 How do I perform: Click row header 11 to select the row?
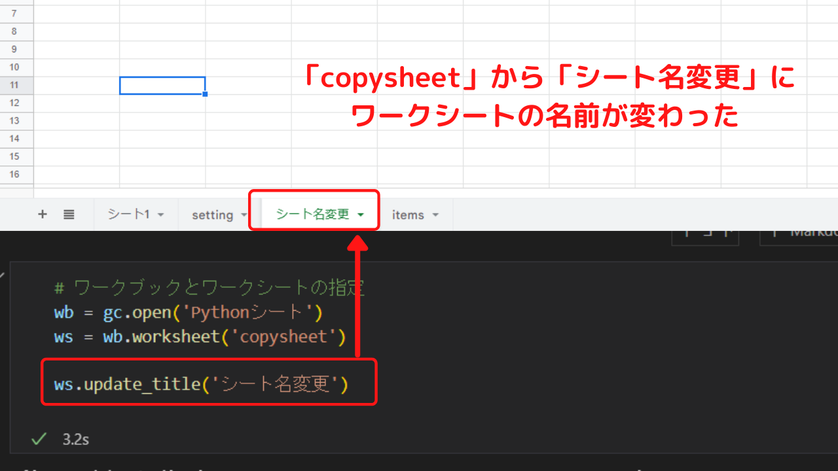pyautogui.click(x=16, y=85)
